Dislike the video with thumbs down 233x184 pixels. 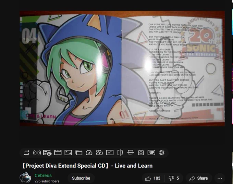click(x=174, y=178)
